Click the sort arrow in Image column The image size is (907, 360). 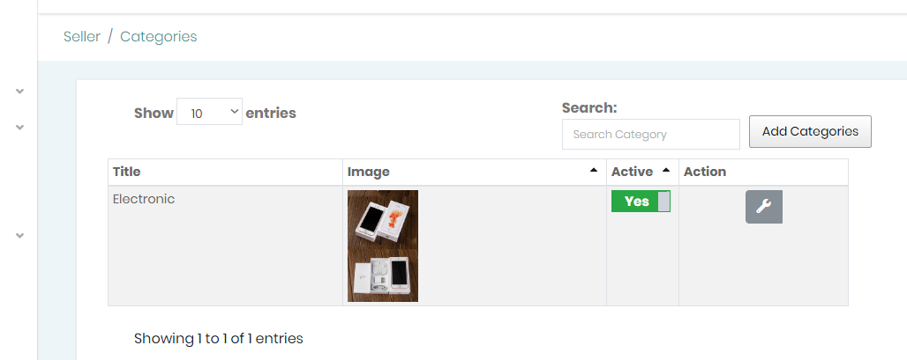point(594,170)
